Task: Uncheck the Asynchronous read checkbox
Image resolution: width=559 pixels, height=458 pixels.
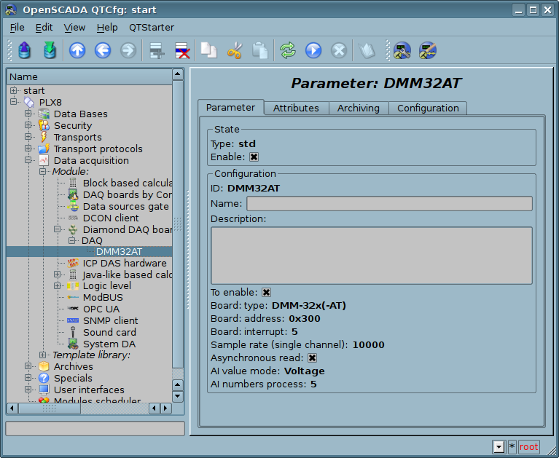Action: pos(312,358)
